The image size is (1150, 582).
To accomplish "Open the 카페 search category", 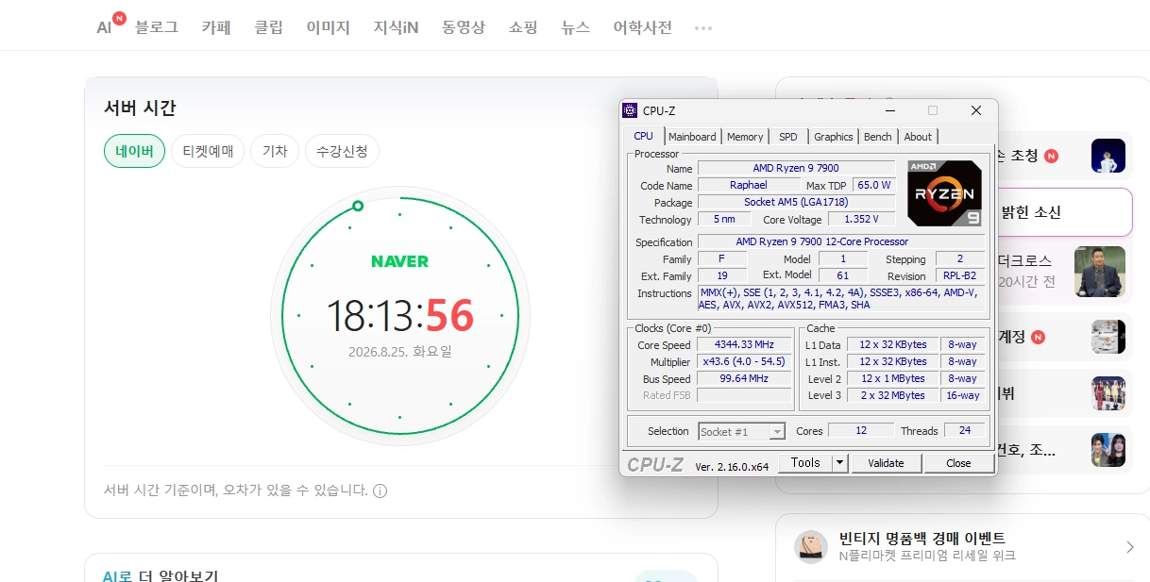I will [216, 27].
